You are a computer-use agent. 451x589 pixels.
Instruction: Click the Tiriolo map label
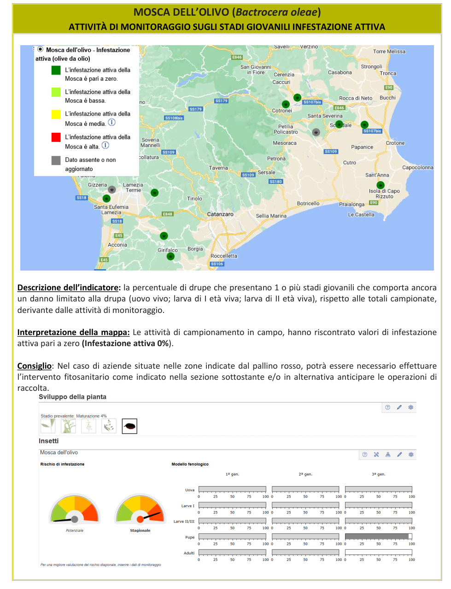point(194,199)
